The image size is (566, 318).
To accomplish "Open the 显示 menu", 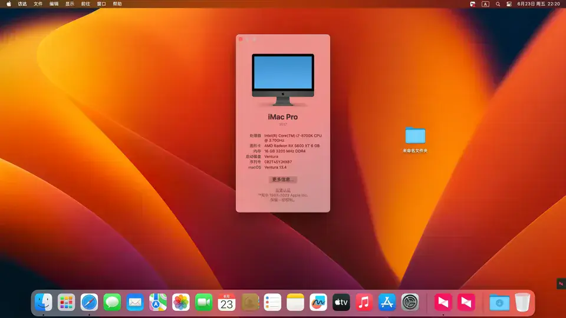I will [70, 4].
